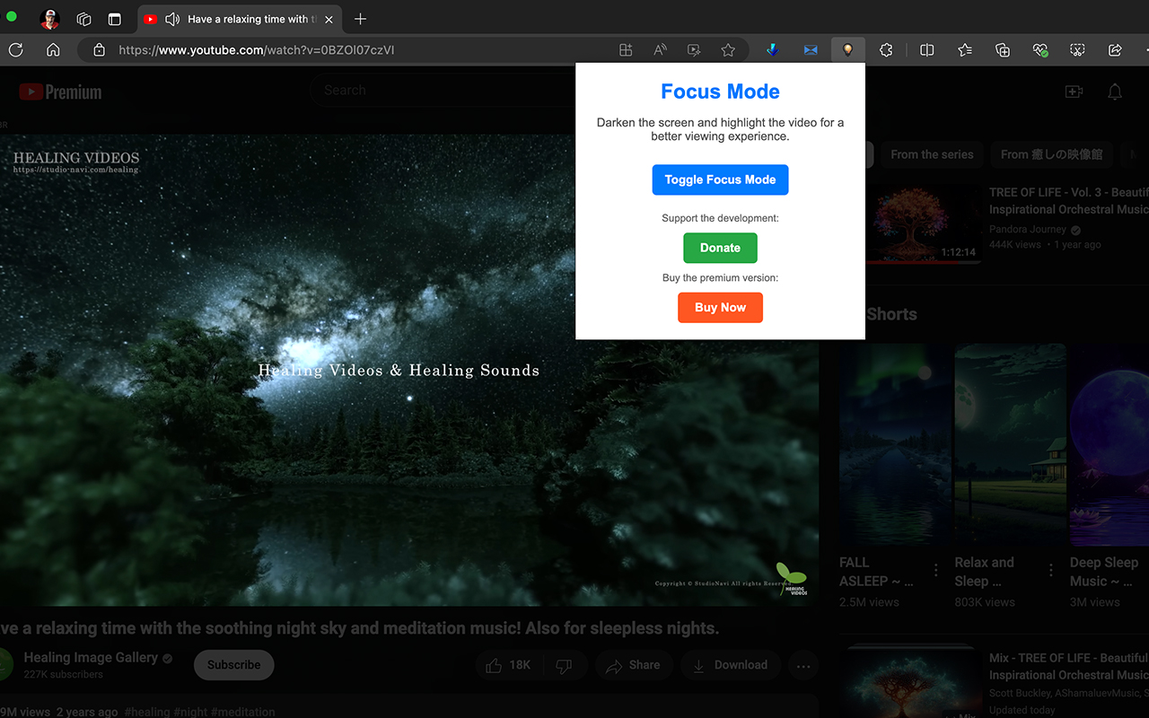Click 'Support the development:' text
Viewport: 1149px width, 718px height.
(x=720, y=218)
